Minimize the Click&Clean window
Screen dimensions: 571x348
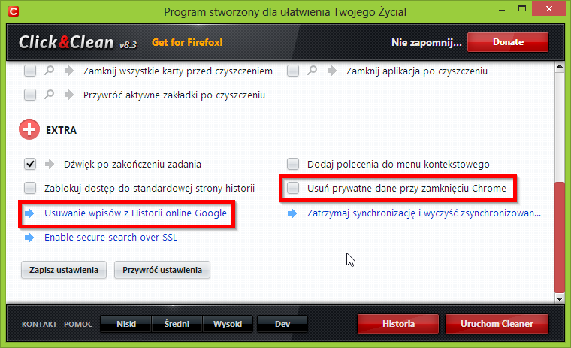tap(502, 9)
